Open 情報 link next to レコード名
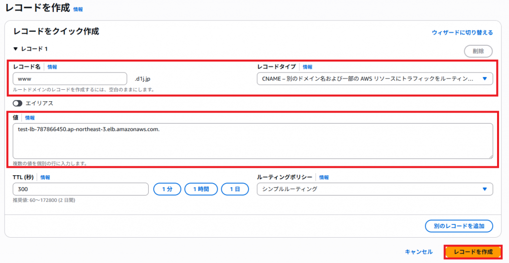This screenshot has height=263, width=509. [x=52, y=67]
